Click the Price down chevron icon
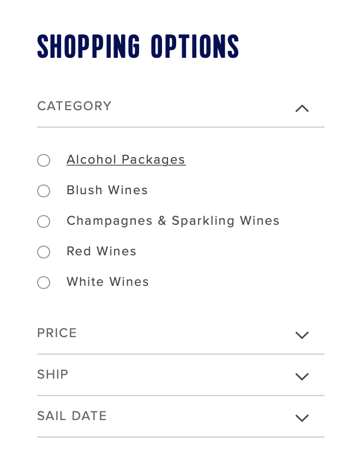This screenshot has width=349, height=467. point(302,335)
